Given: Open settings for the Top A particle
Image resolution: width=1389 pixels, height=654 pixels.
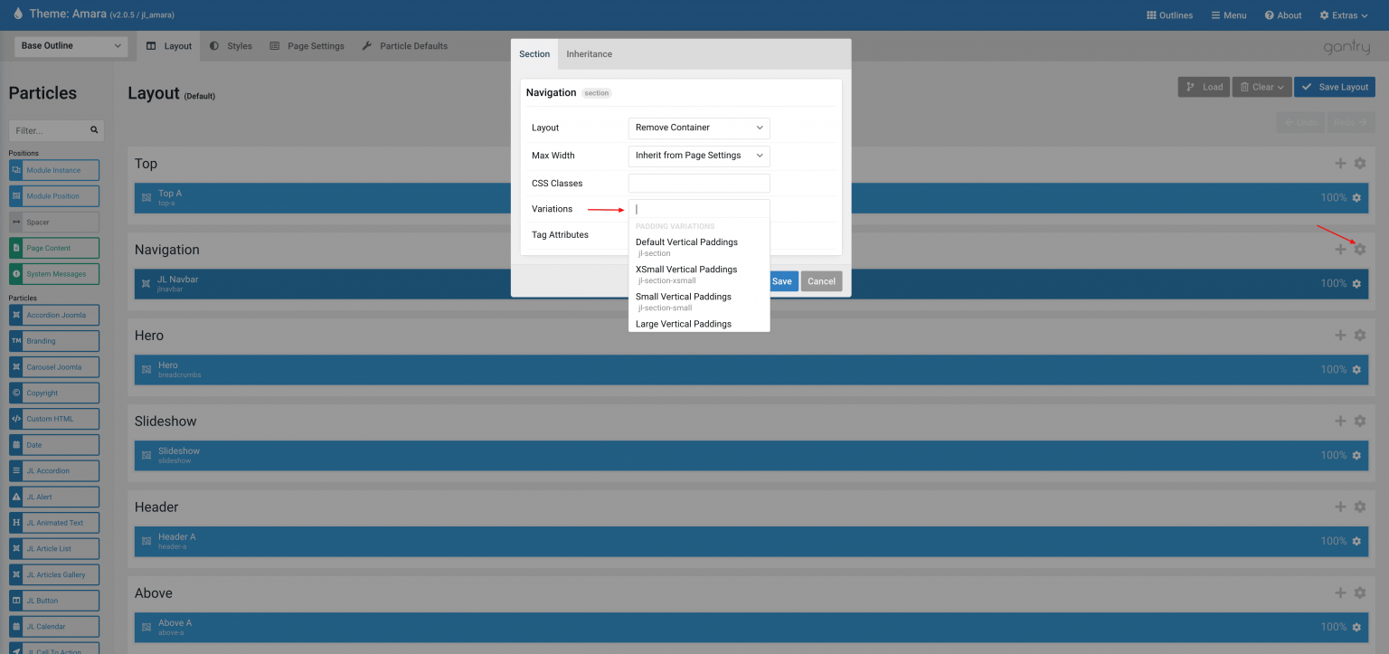Looking at the screenshot, I should coord(1356,197).
